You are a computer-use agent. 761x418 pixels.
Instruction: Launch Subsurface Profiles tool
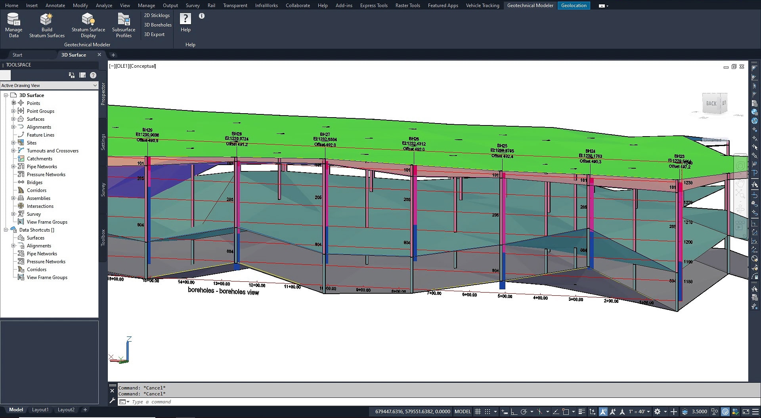point(124,25)
